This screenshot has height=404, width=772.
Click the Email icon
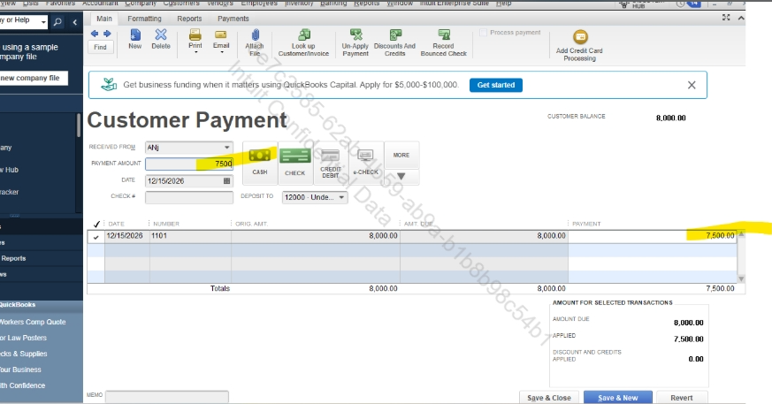221,35
